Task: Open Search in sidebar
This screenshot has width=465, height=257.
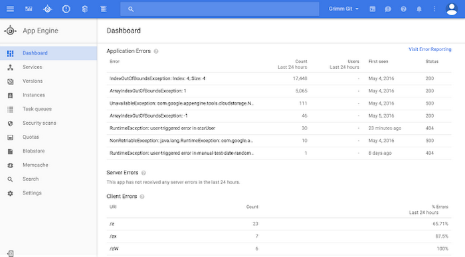Action: 48,179
